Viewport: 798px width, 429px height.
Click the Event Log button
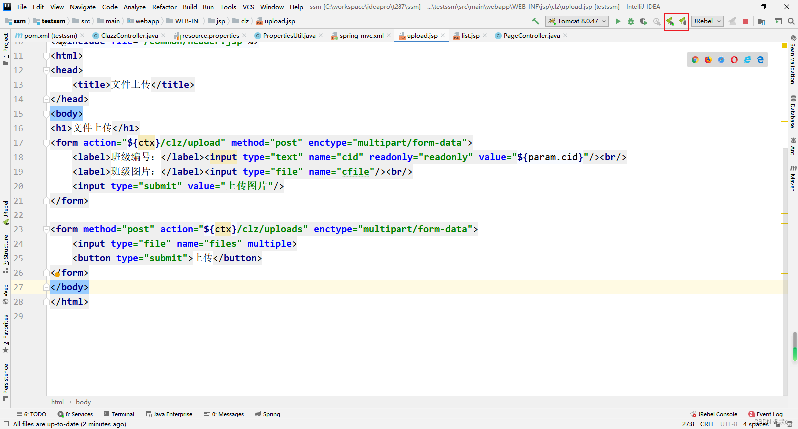tap(765, 414)
